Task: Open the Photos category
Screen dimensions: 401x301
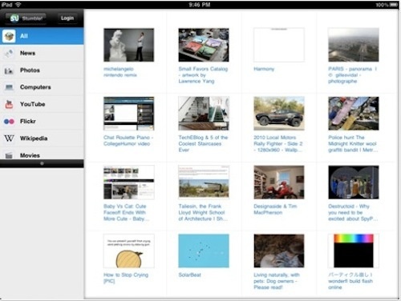Action: tap(42, 70)
